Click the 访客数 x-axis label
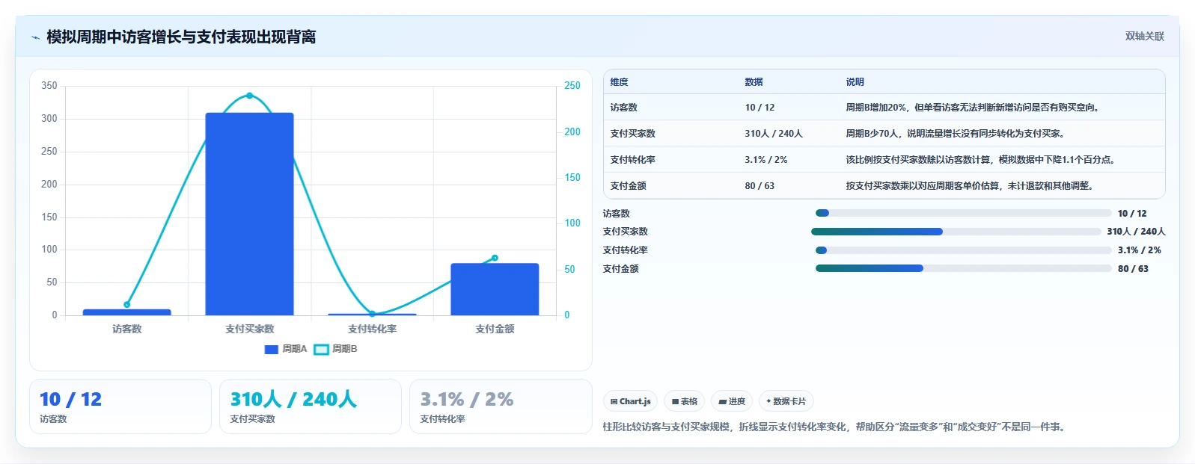 click(126, 329)
